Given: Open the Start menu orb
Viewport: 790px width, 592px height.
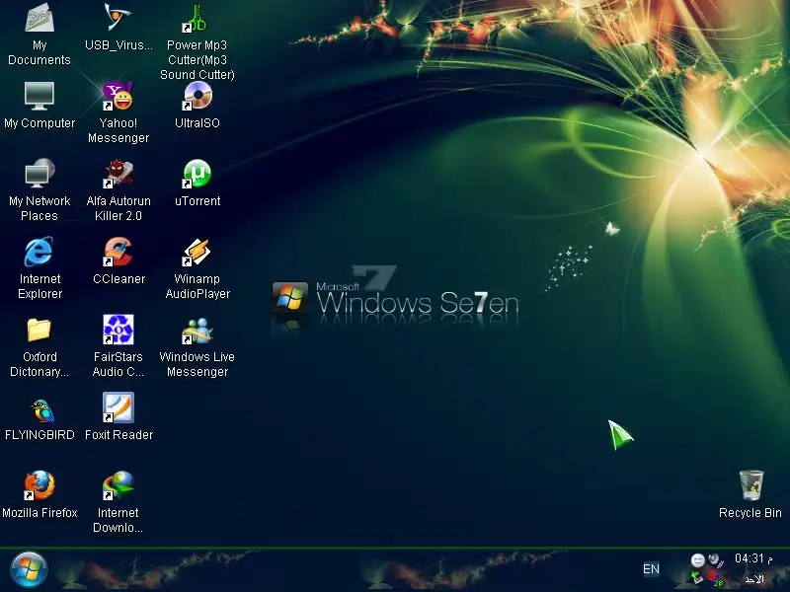Looking at the screenshot, I should pyautogui.click(x=29, y=569).
